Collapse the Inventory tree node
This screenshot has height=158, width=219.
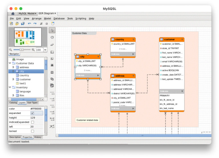pos(10,87)
